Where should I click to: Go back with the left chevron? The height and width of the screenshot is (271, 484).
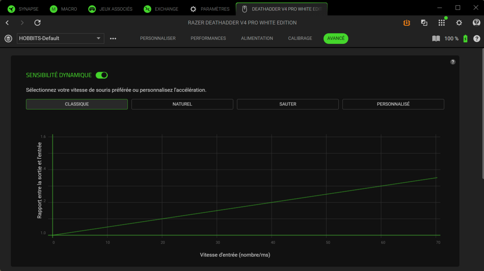7,23
